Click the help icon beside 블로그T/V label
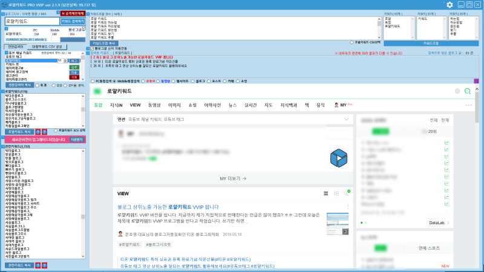 [3, 14]
